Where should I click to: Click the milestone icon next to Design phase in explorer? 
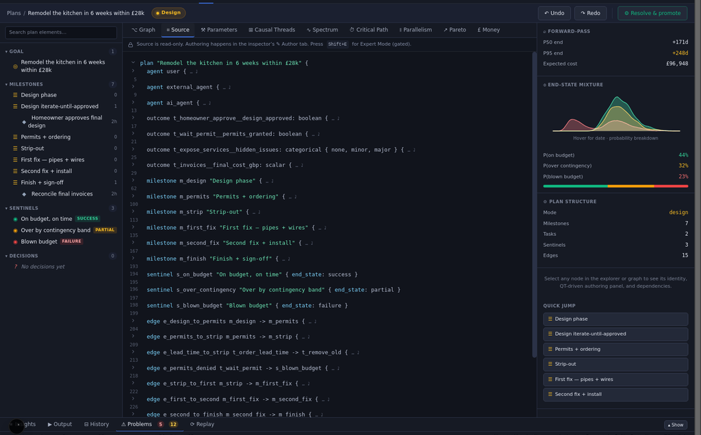click(15, 95)
